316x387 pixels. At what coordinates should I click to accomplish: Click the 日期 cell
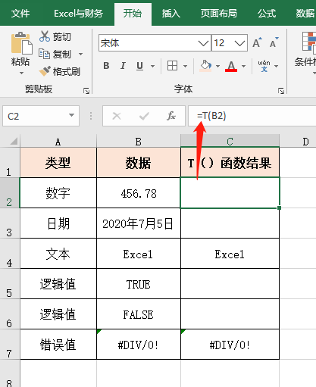(58, 223)
